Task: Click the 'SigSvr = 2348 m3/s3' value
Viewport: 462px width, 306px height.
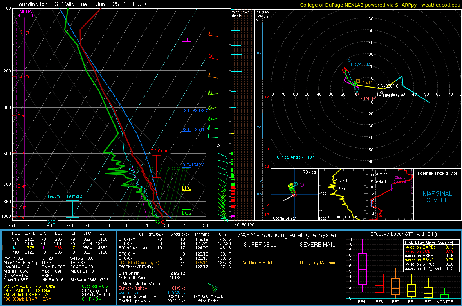Action: (90, 280)
